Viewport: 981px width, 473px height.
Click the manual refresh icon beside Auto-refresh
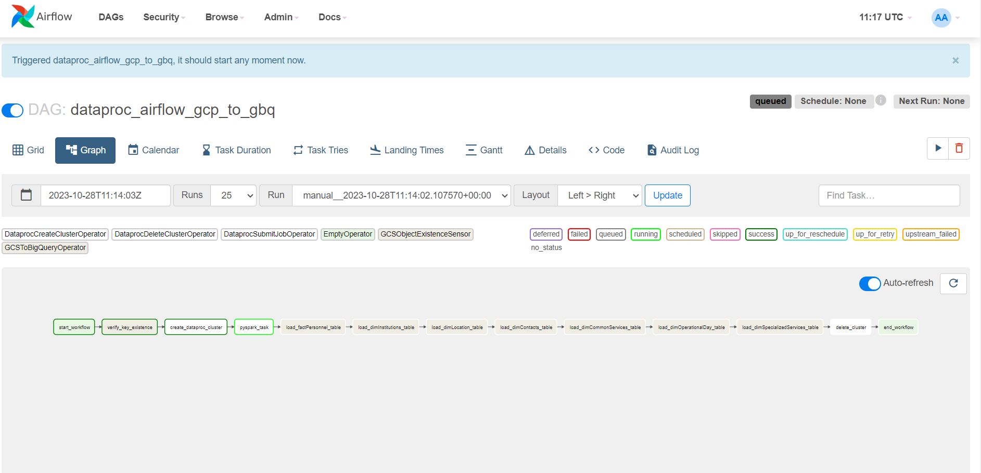click(x=953, y=283)
